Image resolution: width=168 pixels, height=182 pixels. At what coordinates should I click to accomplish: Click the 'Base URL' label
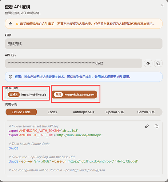pyautogui.click(x=12, y=88)
